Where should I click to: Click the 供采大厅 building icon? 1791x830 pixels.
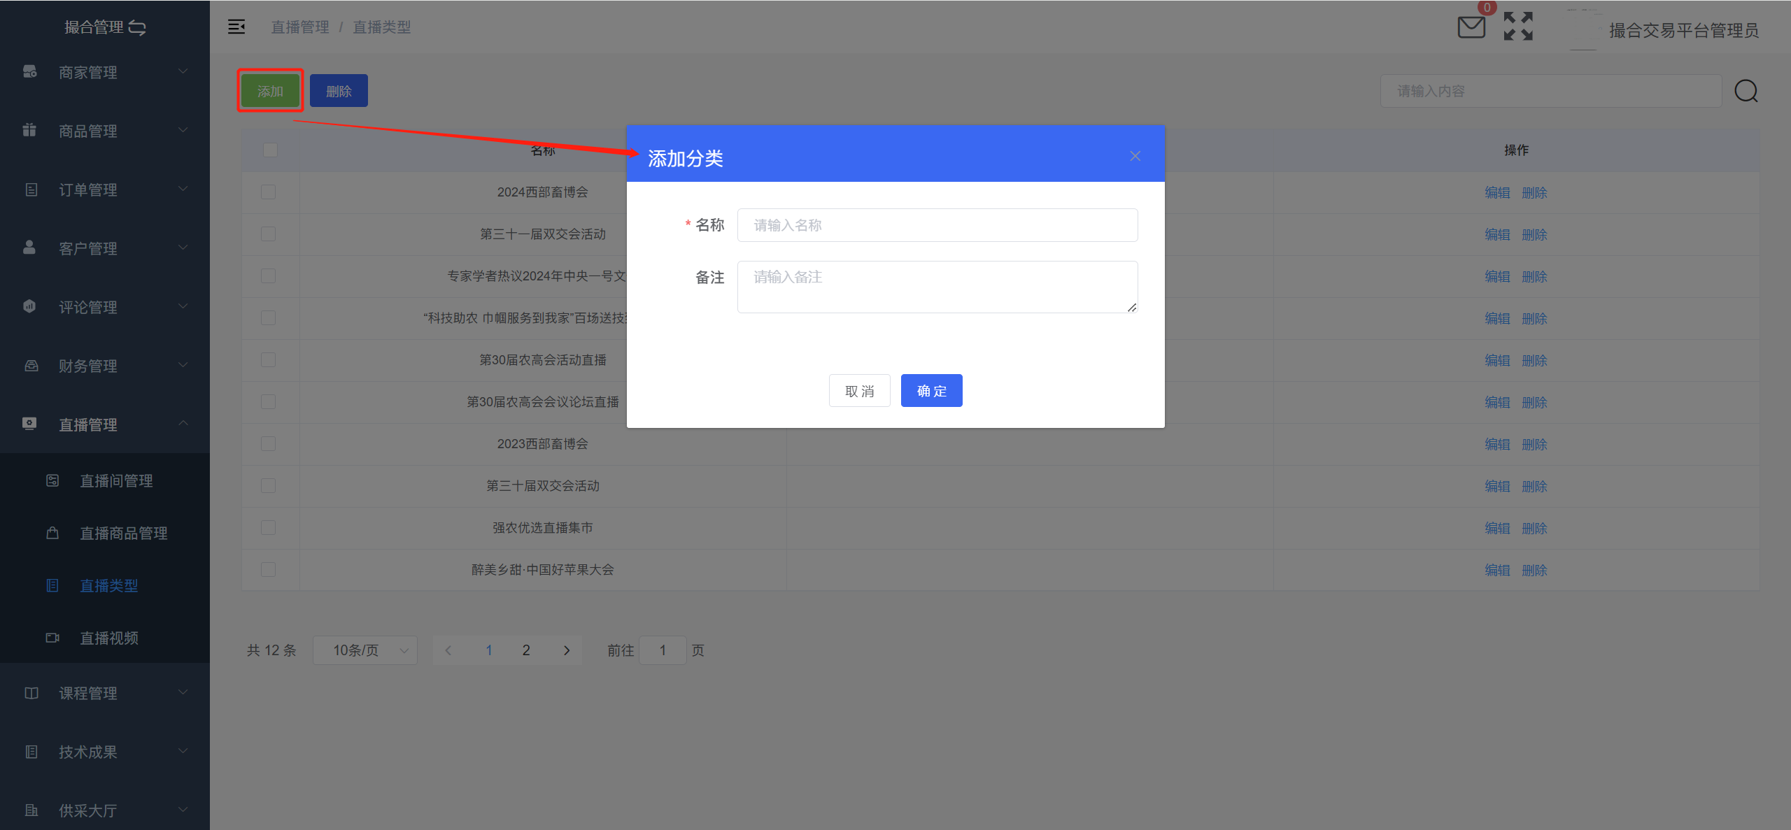click(x=31, y=810)
